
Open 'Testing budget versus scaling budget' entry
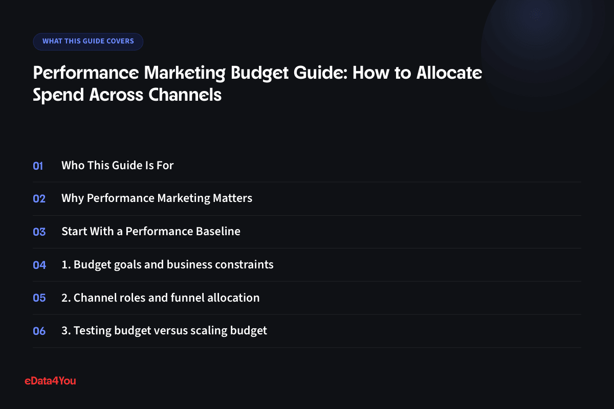coord(164,331)
